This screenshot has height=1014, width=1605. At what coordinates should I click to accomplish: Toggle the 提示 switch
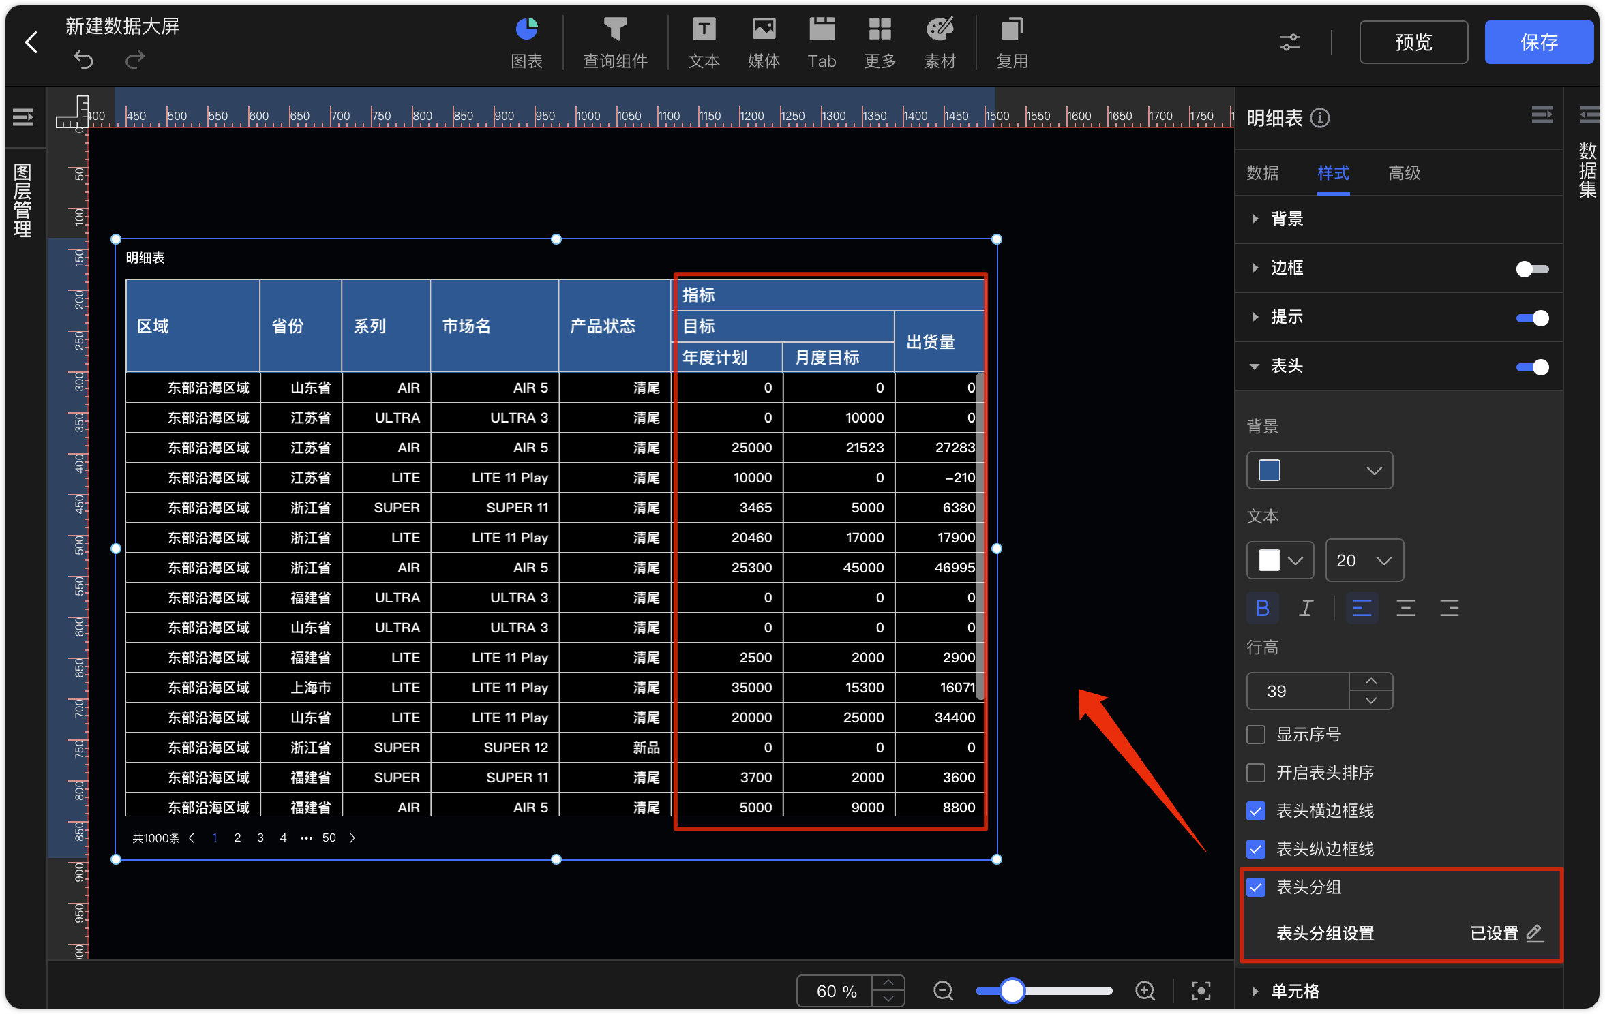(1532, 318)
